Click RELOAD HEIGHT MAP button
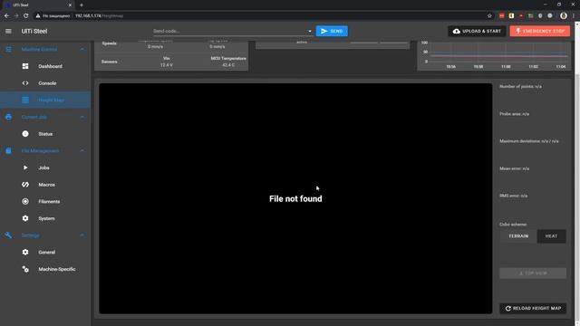Screen dimensions: 580x326 [533, 308]
